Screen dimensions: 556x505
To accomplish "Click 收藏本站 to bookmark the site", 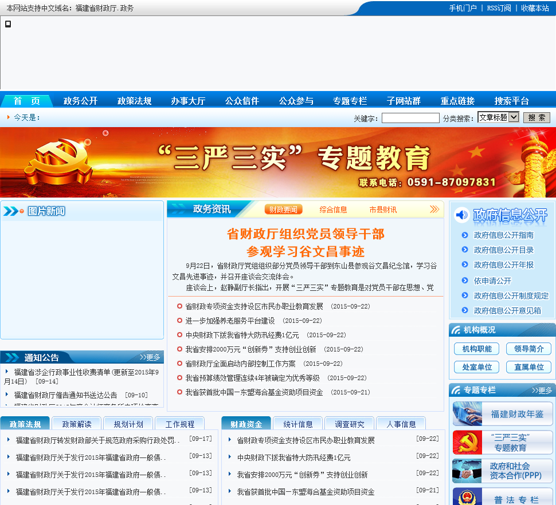I will pyautogui.click(x=535, y=8).
